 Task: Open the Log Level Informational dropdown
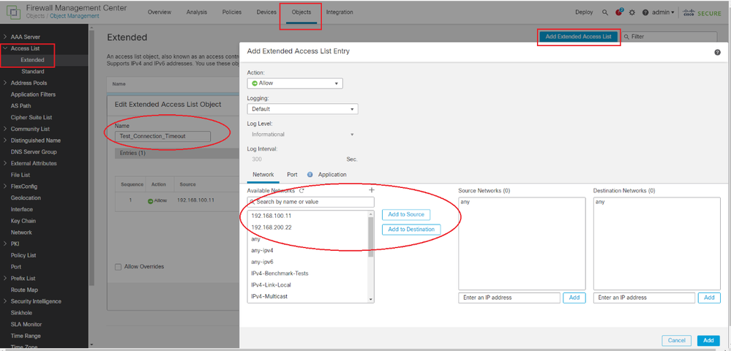pyautogui.click(x=302, y=135)
